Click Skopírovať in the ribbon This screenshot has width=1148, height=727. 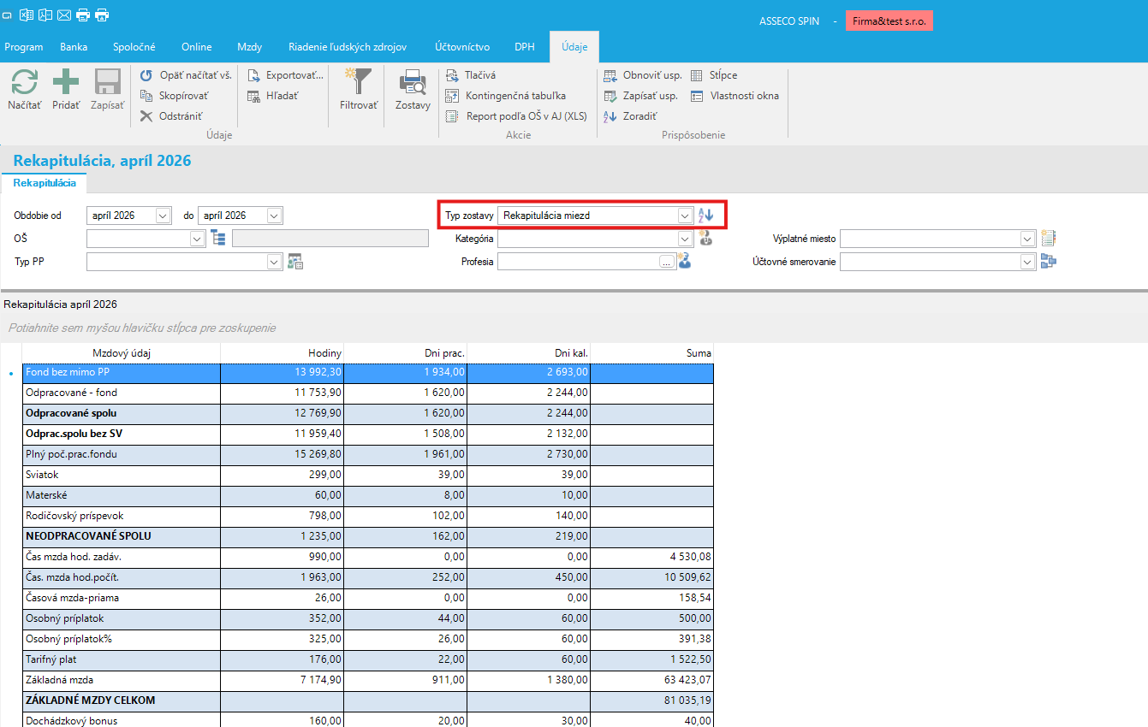[174, 96]
